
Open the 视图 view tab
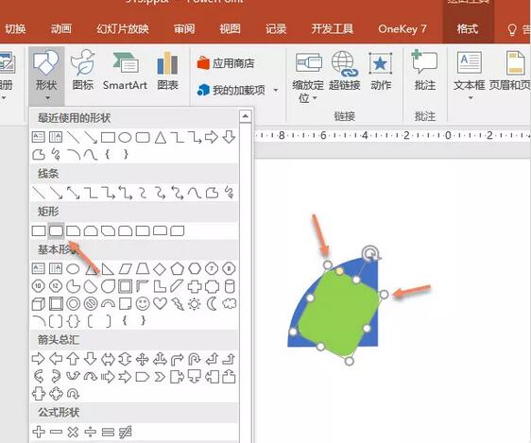230,28
